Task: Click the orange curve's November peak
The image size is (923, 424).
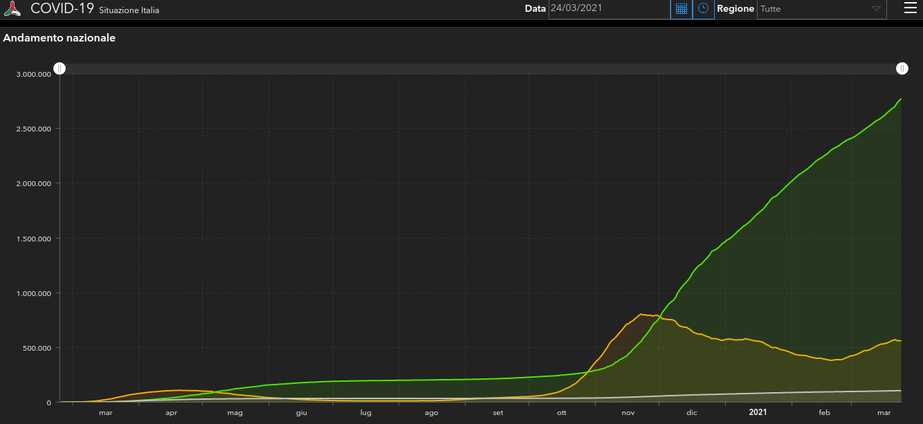Action: coord(641,314)
